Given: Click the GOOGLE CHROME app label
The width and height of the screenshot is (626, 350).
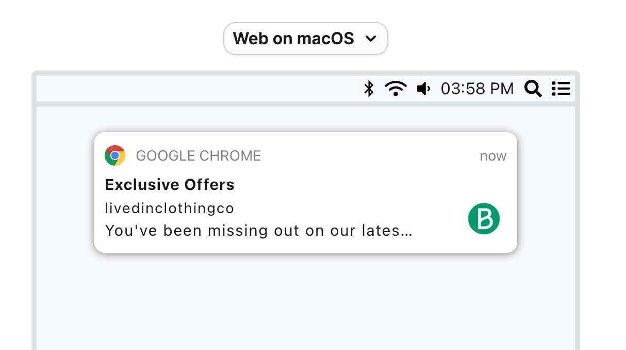Looking at the screenshot, I should coord(199,155).
